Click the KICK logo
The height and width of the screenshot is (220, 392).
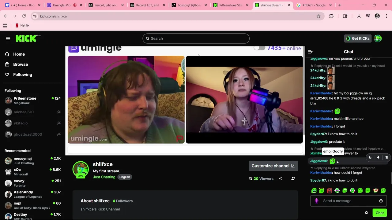point(28,38)
